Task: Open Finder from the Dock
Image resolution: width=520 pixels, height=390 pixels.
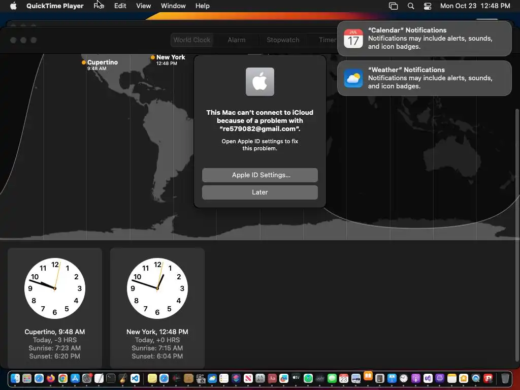Action: pos(15,378)
